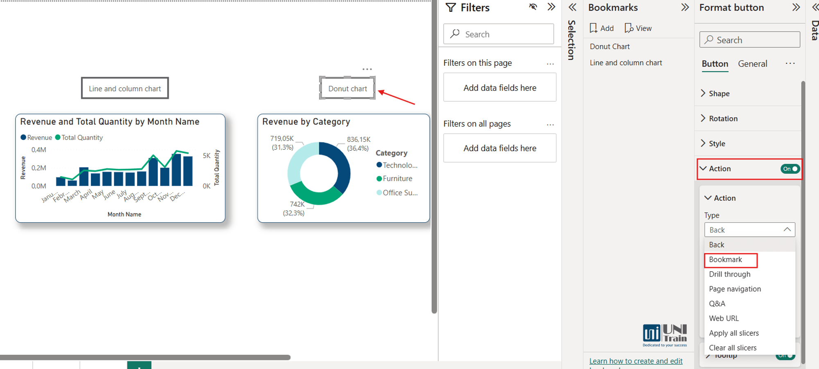Expand the Data pane chevrons
This screenshot has width=819, height=369.
point(815,7)
